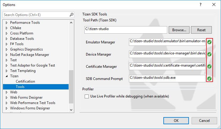Select the Tools page under Tizen
This screenshot has height=129, width=221.
click(x=36, y=87)
